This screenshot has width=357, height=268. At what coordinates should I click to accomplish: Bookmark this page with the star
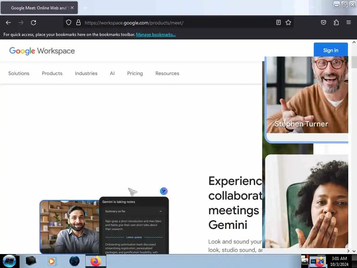tap(288, 22)
